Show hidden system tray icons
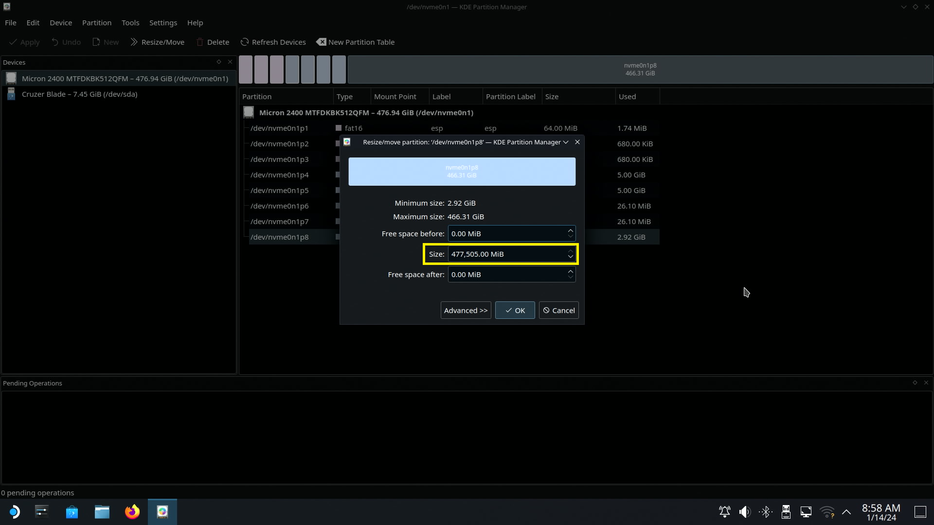The image size is (934, 525). (846, 512)
